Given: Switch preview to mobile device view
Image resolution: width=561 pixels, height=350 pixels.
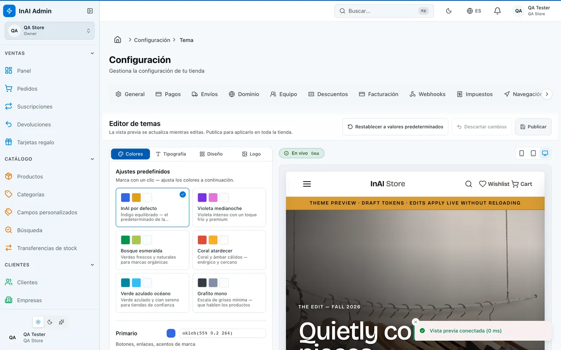Looking at the screenshot, I should (522, 153).
